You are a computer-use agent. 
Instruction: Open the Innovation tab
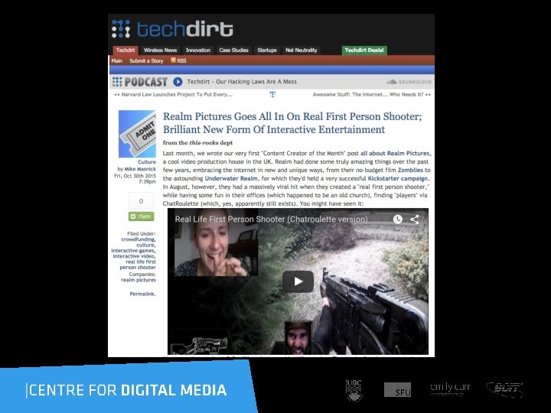[x=198, y=50]
